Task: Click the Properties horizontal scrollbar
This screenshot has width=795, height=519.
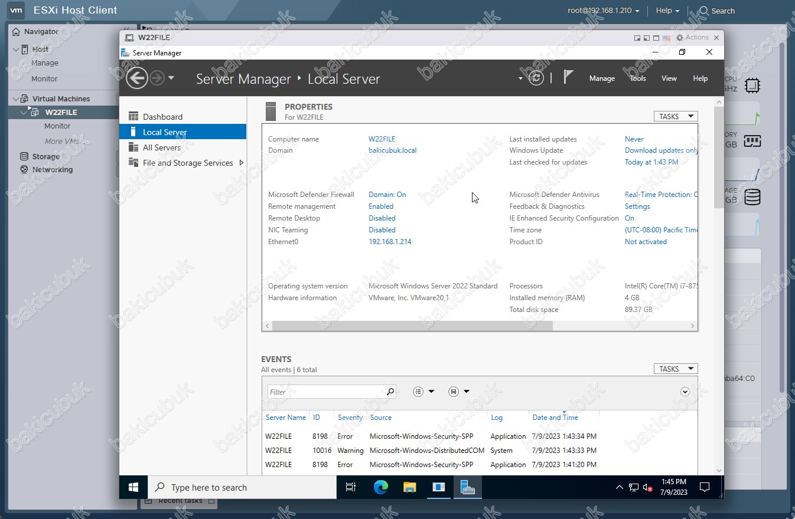Action: (x=412, y=326)
